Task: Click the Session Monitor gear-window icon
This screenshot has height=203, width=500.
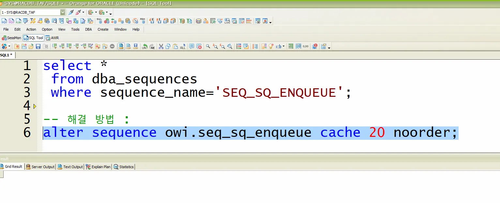Action: [x=107, y=21]
